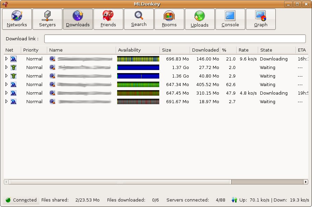
Task: Click availability bar of 647.34 Mo download
Action: click(x=138, y=84)
